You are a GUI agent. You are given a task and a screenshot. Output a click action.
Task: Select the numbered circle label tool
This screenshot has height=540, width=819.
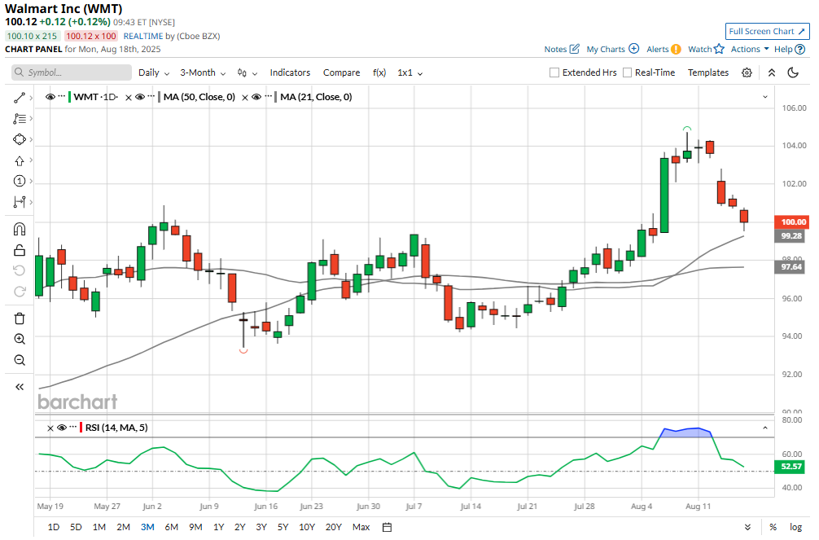(x=20, y=181)
